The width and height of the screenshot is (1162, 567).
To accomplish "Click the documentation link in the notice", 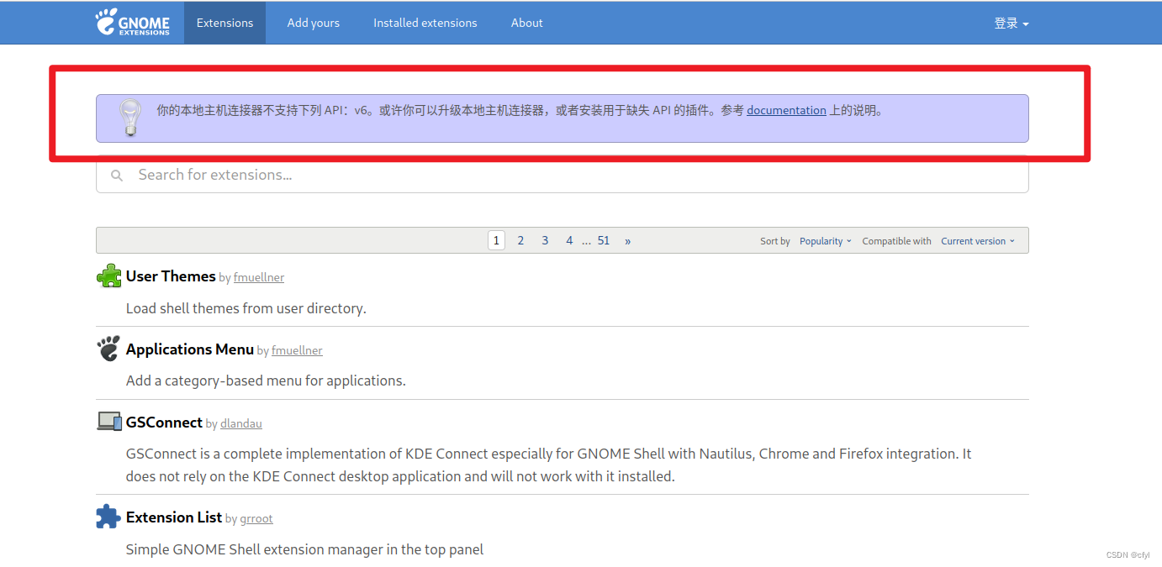I will coord(786,110).
